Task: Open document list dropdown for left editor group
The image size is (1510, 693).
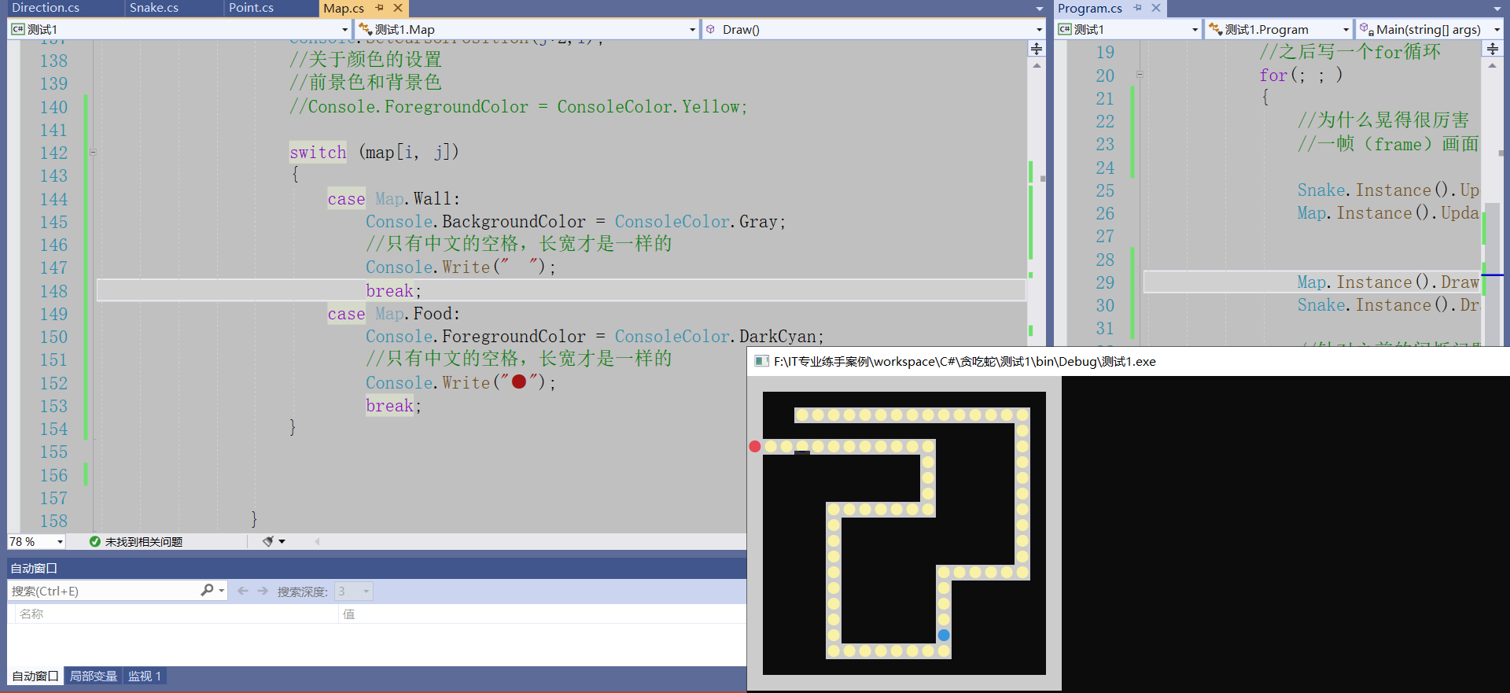Action: (x=1039, y=9)
